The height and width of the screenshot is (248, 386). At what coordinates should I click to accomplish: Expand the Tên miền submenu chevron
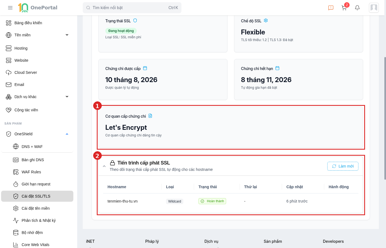click(67, 35)
